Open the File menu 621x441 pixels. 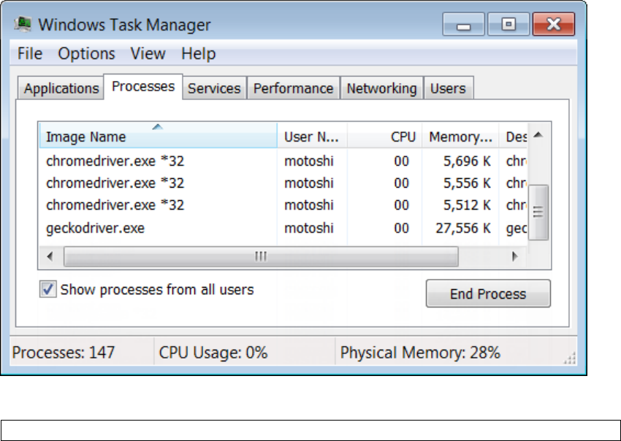(x=30, y=54)
